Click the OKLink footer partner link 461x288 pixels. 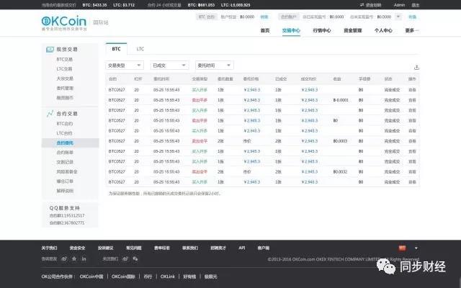click(167, 275)
